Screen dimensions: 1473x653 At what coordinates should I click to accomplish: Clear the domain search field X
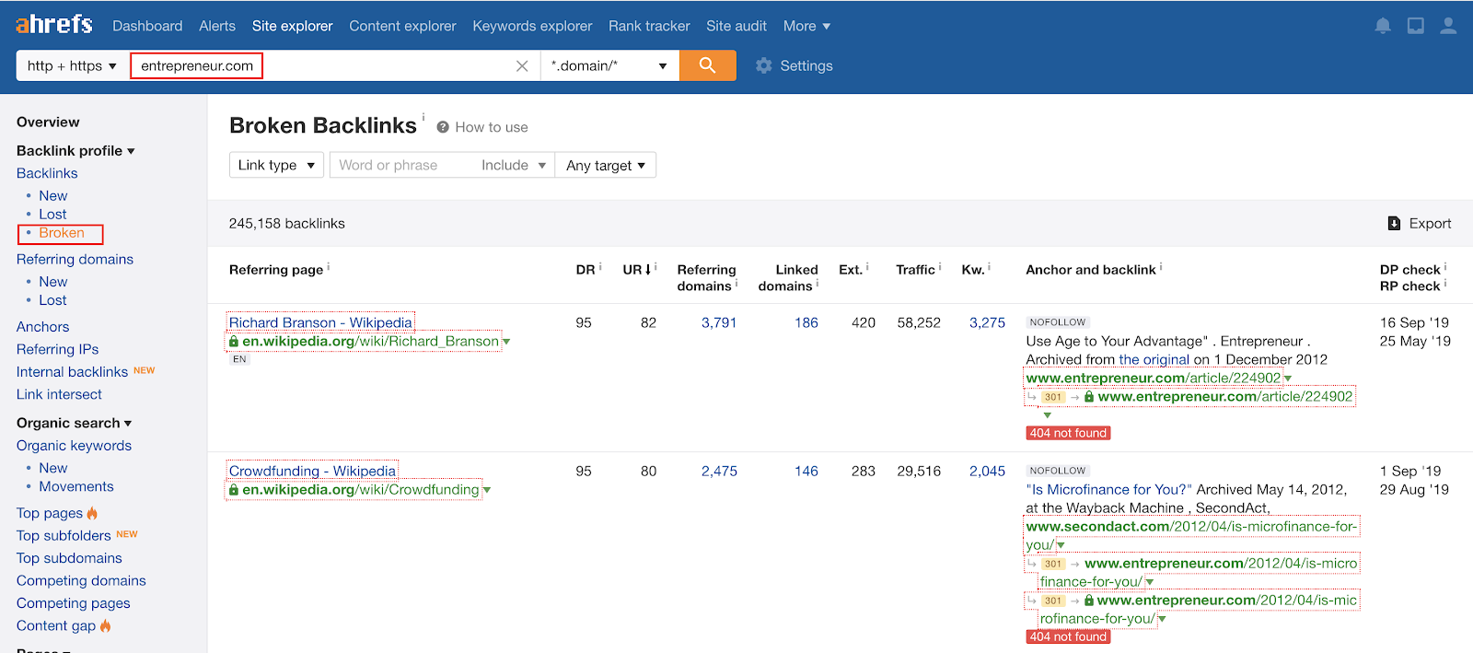point(522,66)
